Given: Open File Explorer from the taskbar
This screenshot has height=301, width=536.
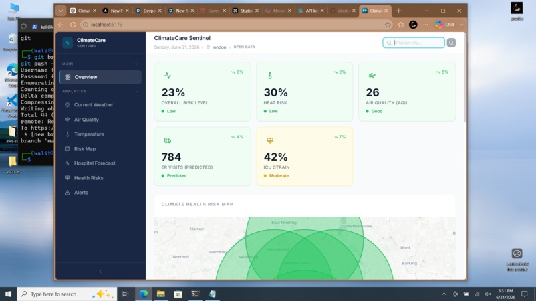Looking at the screenshot, I should coord(161,294).
